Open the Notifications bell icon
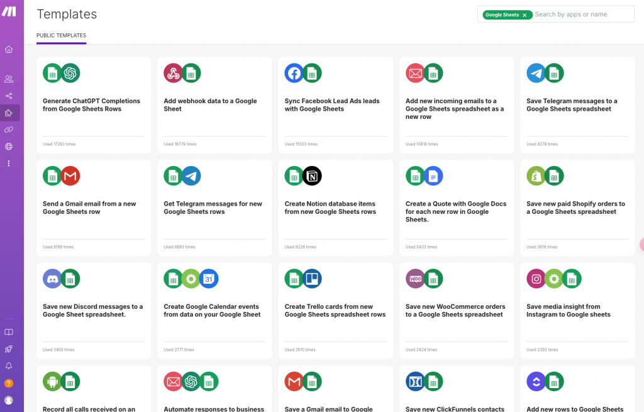The width and height of the screenshot is (644, 412). 9,366
